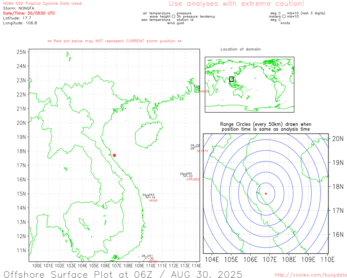Select the VRVI8 station id label
Viewport: 347px width, 278px height.
pos(153,201)
